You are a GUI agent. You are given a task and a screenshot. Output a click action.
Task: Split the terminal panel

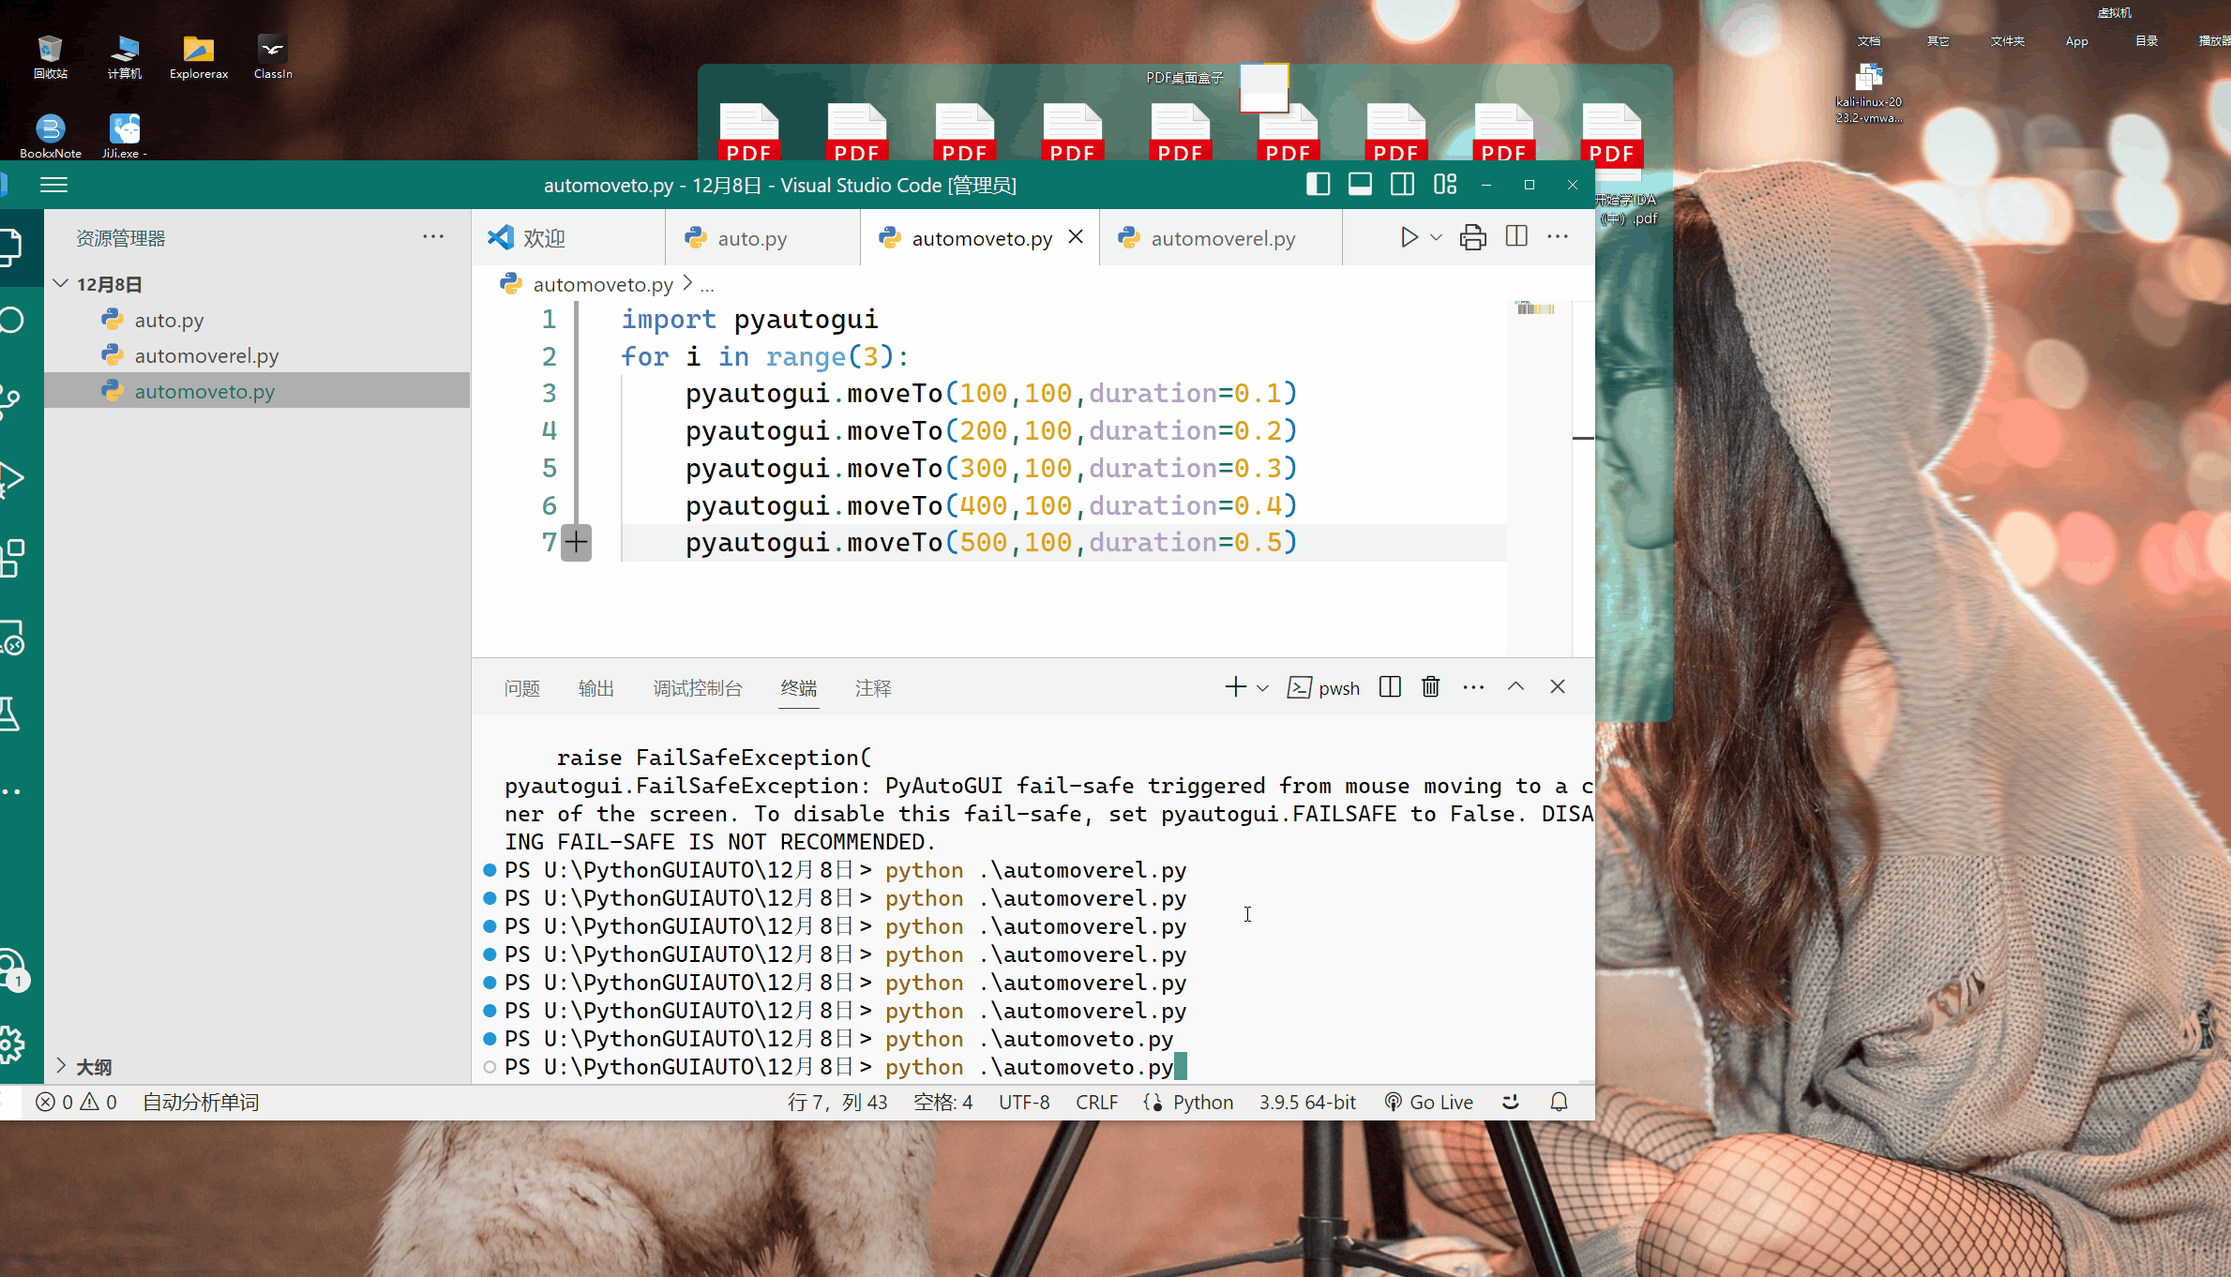coord(1390,687)
